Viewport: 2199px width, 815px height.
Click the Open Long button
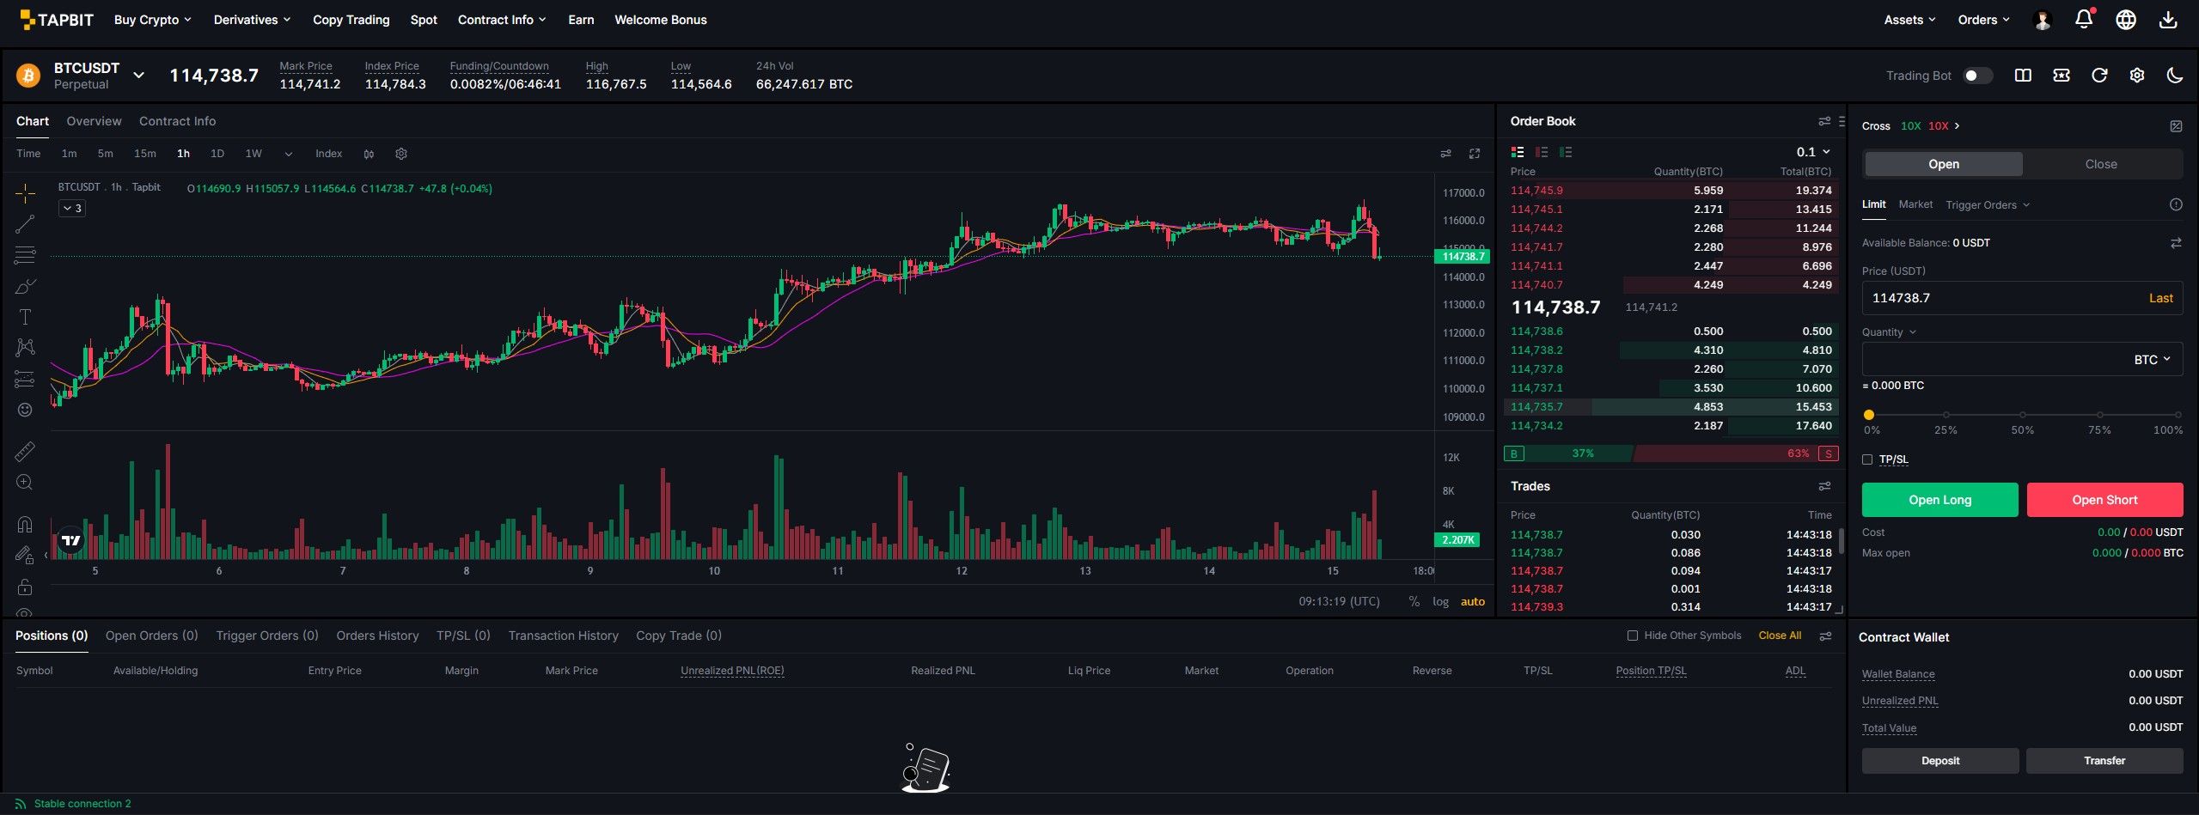(x=1939, y=500)
